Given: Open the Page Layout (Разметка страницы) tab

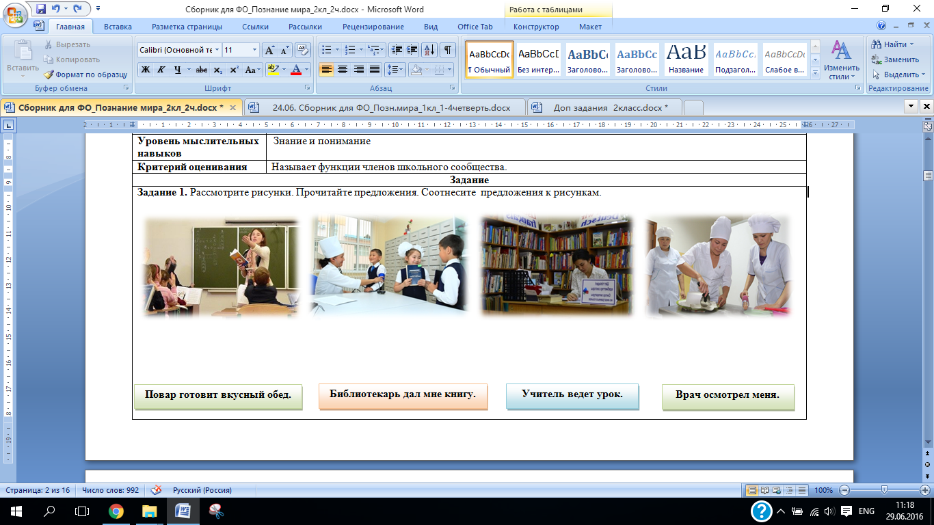Looking at the screenshot, I should 187,27.
